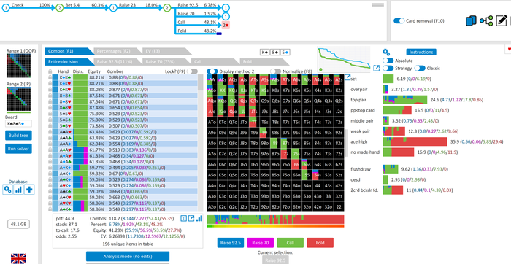Viewport: 511px width, 264px height.
Task: Click the 'top pair' category row
Action: (417, 100)
